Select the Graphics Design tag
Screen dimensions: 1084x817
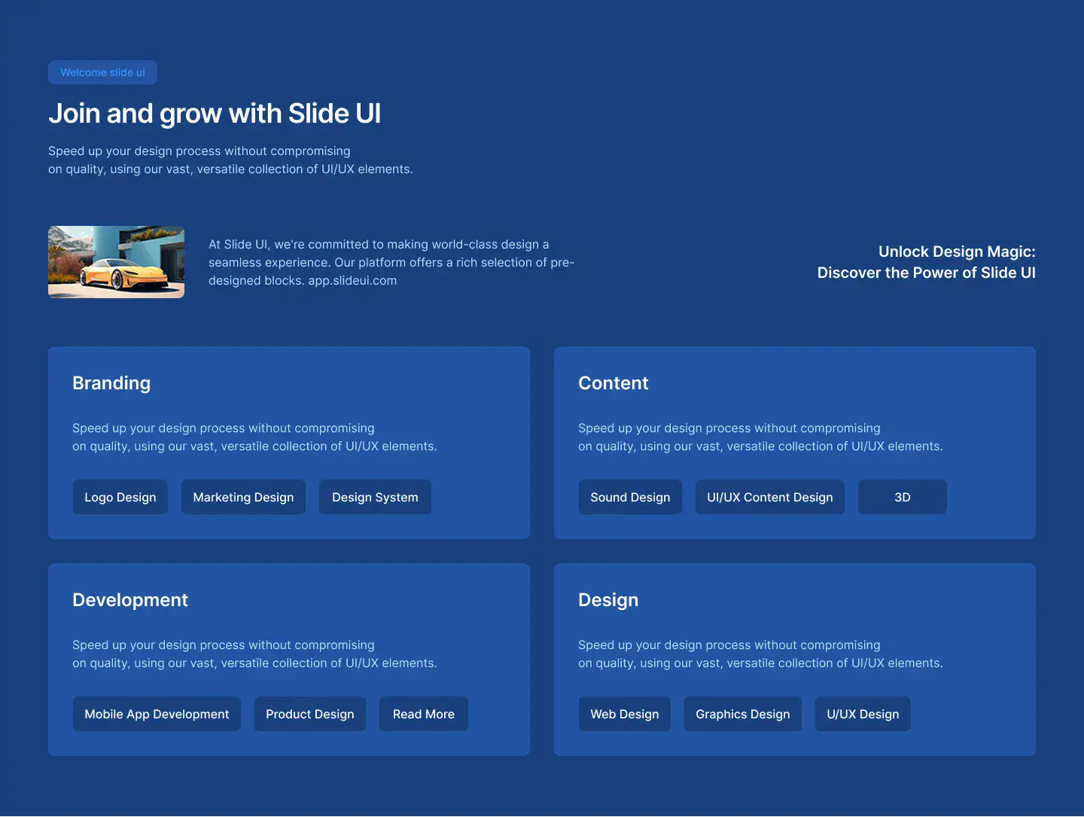[x=743, y=714]
